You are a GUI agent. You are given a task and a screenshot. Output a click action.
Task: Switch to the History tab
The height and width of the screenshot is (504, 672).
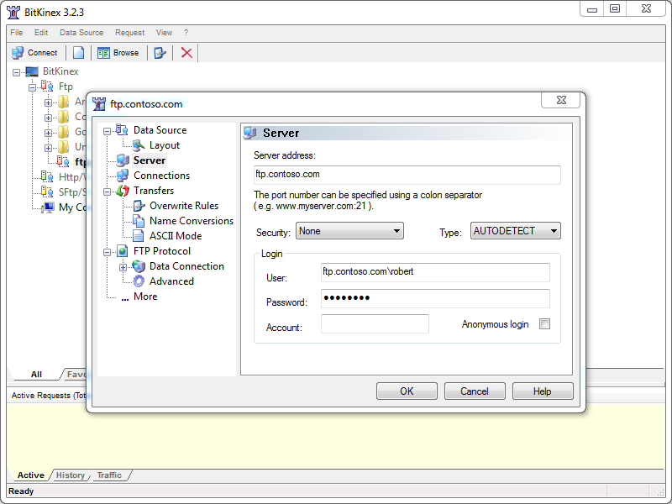coord(71,475)
